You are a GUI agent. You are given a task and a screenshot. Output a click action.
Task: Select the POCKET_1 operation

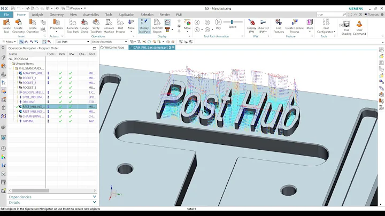tap(29, 78)
